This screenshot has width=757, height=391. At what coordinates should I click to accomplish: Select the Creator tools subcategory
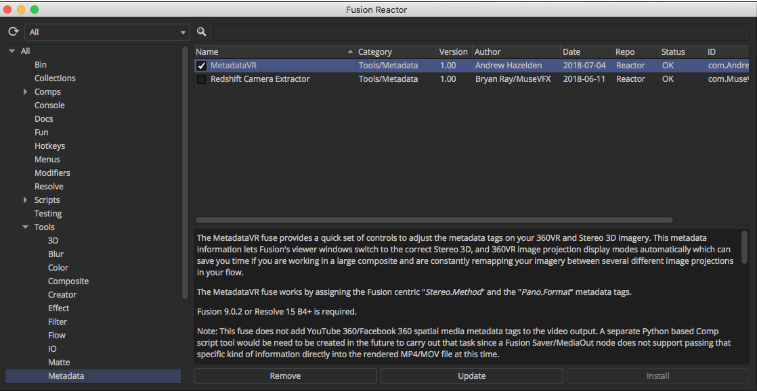point(62,294)
